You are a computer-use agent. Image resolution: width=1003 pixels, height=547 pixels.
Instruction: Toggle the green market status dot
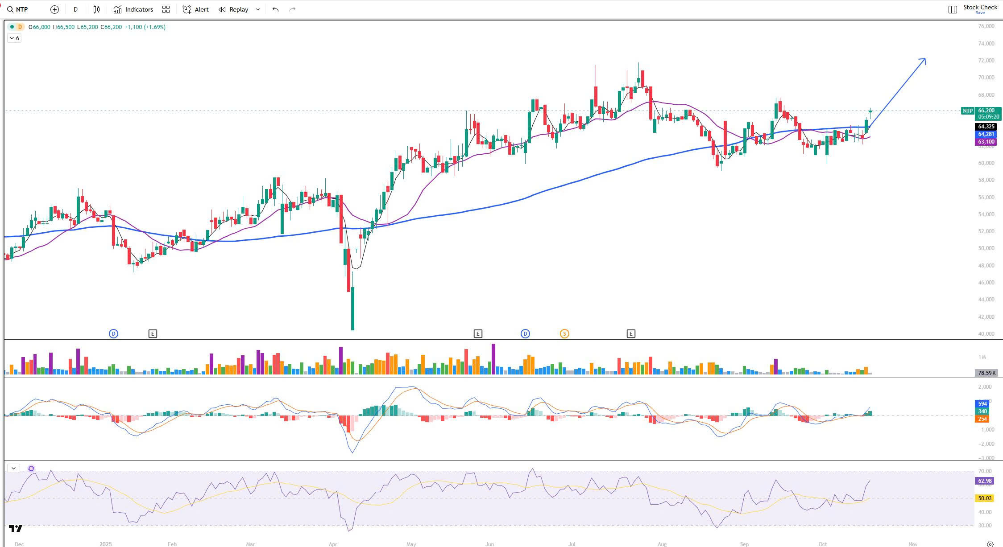tap(12, 27)
